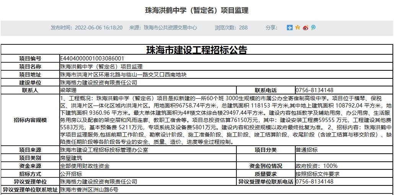The height and width of the screenshot is (195, 394).
Task: Click the 公开招标 bidding method value
Action: click(71, 174)
